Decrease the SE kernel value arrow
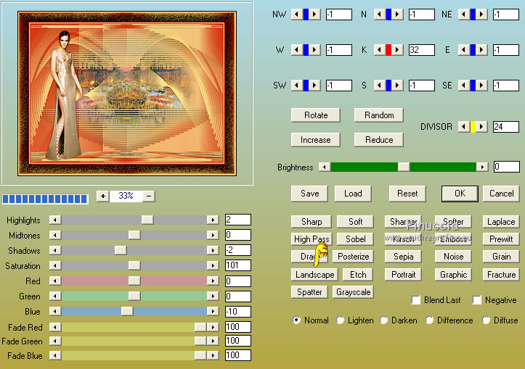 click(464, 86)
